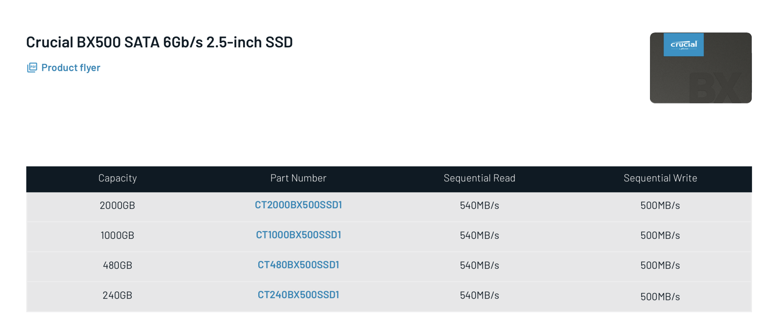
Task: Open part number CT2000BX500SSD1
Action: 298,205
